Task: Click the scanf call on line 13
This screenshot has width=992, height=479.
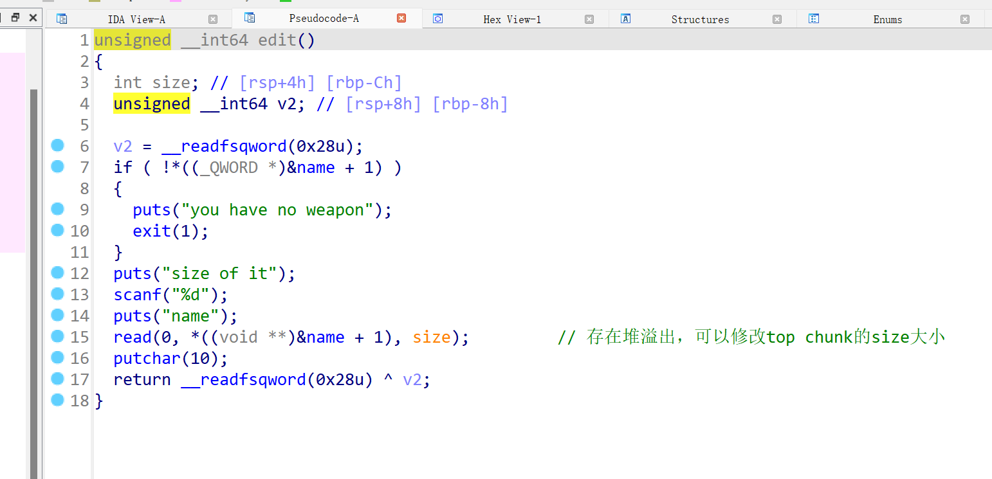Action: pyautogui.click(x=137, y=295)
